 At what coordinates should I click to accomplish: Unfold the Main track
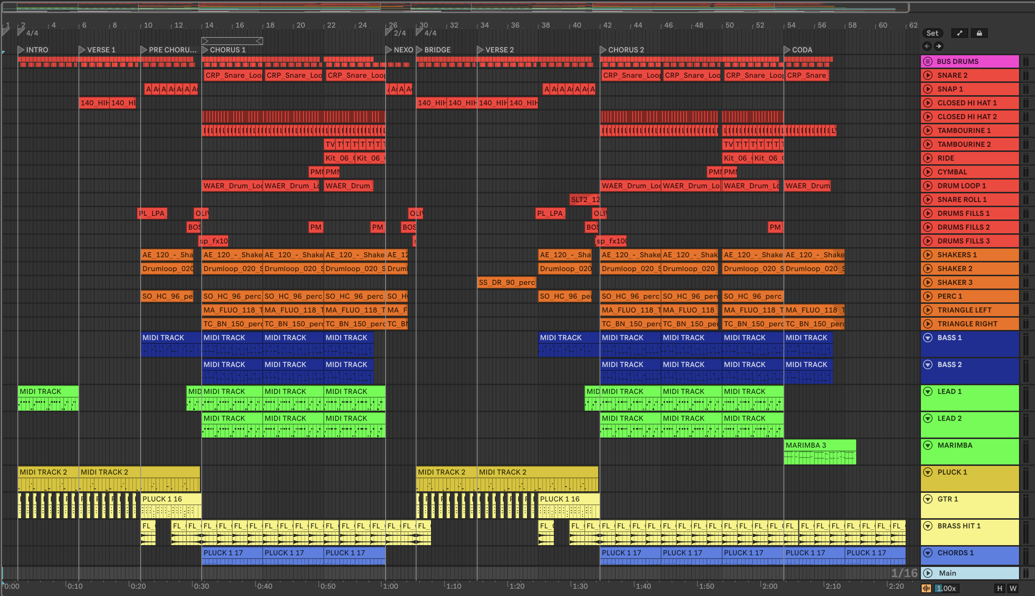coord(928,573)
